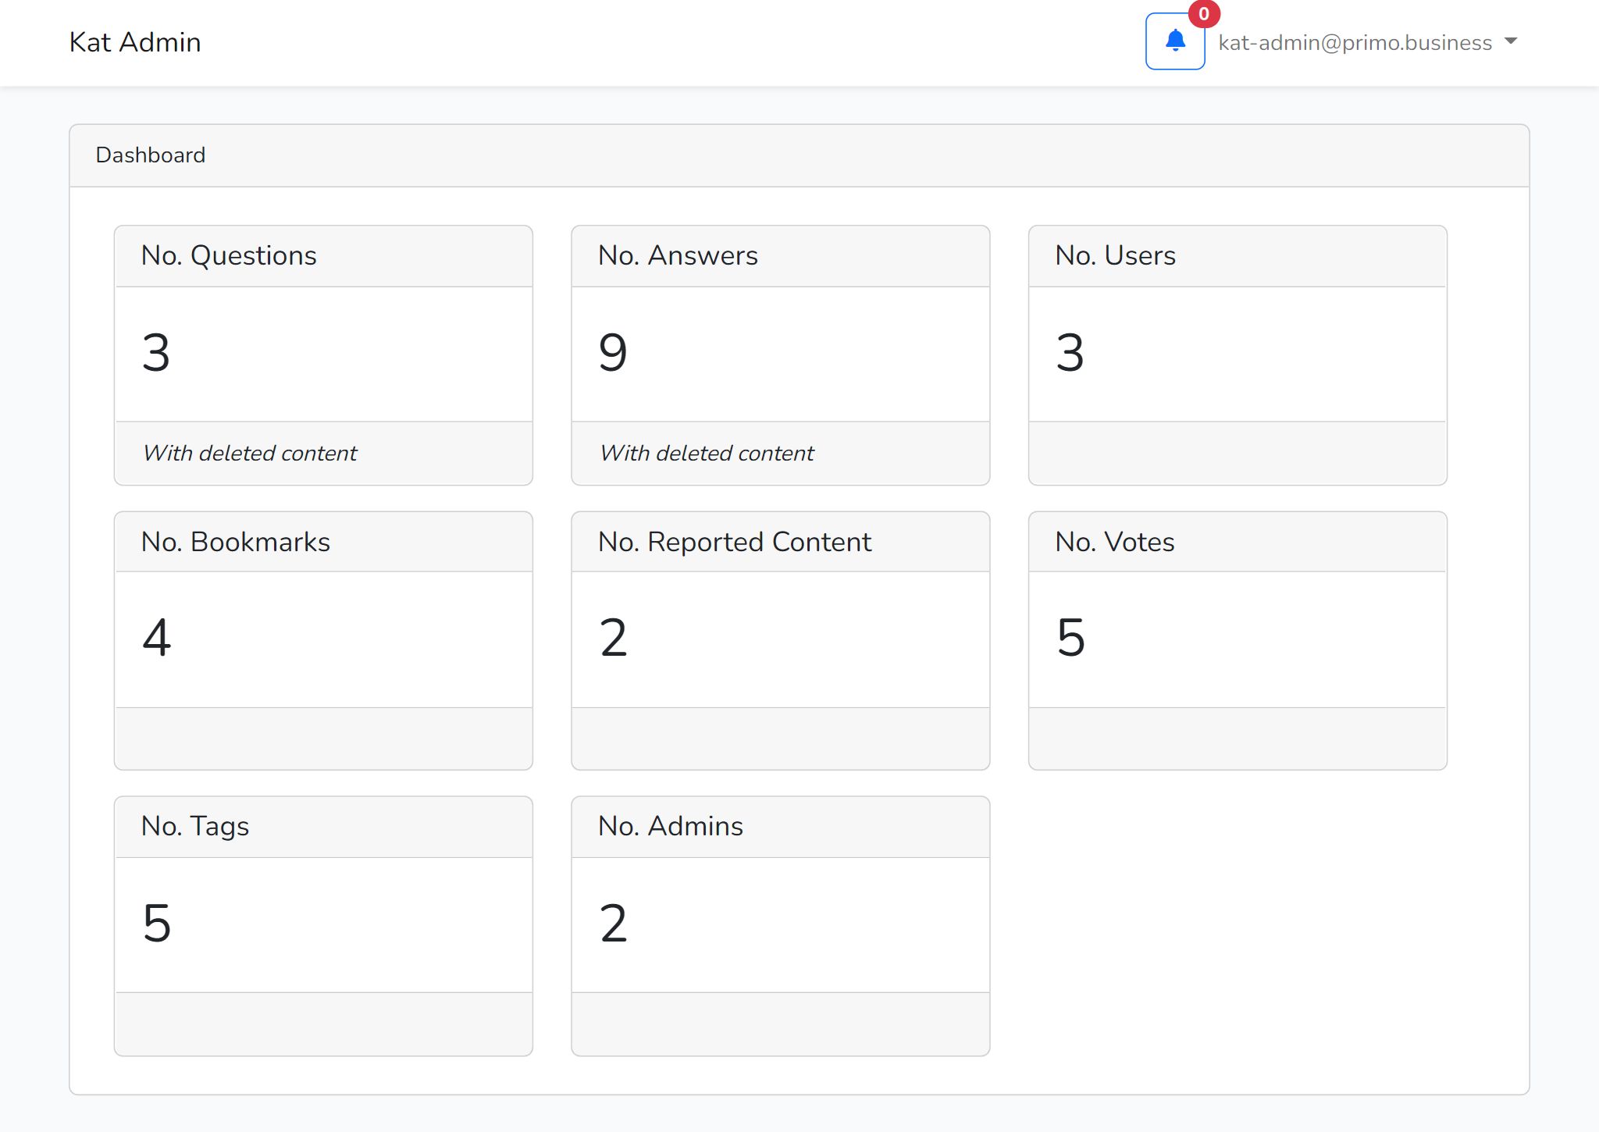
Task: Go to the Kat Admin home link
Action: [135, 42]
